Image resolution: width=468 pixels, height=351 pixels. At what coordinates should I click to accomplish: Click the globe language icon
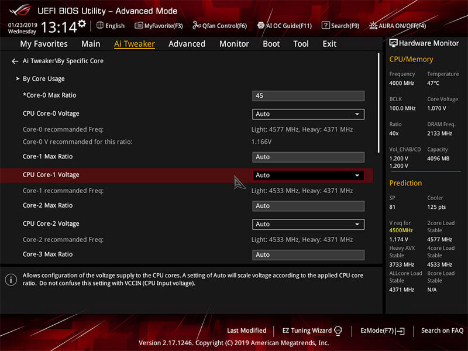(100, 25)
